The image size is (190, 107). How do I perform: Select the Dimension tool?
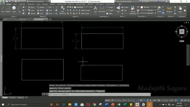click(x=102, y=9)
